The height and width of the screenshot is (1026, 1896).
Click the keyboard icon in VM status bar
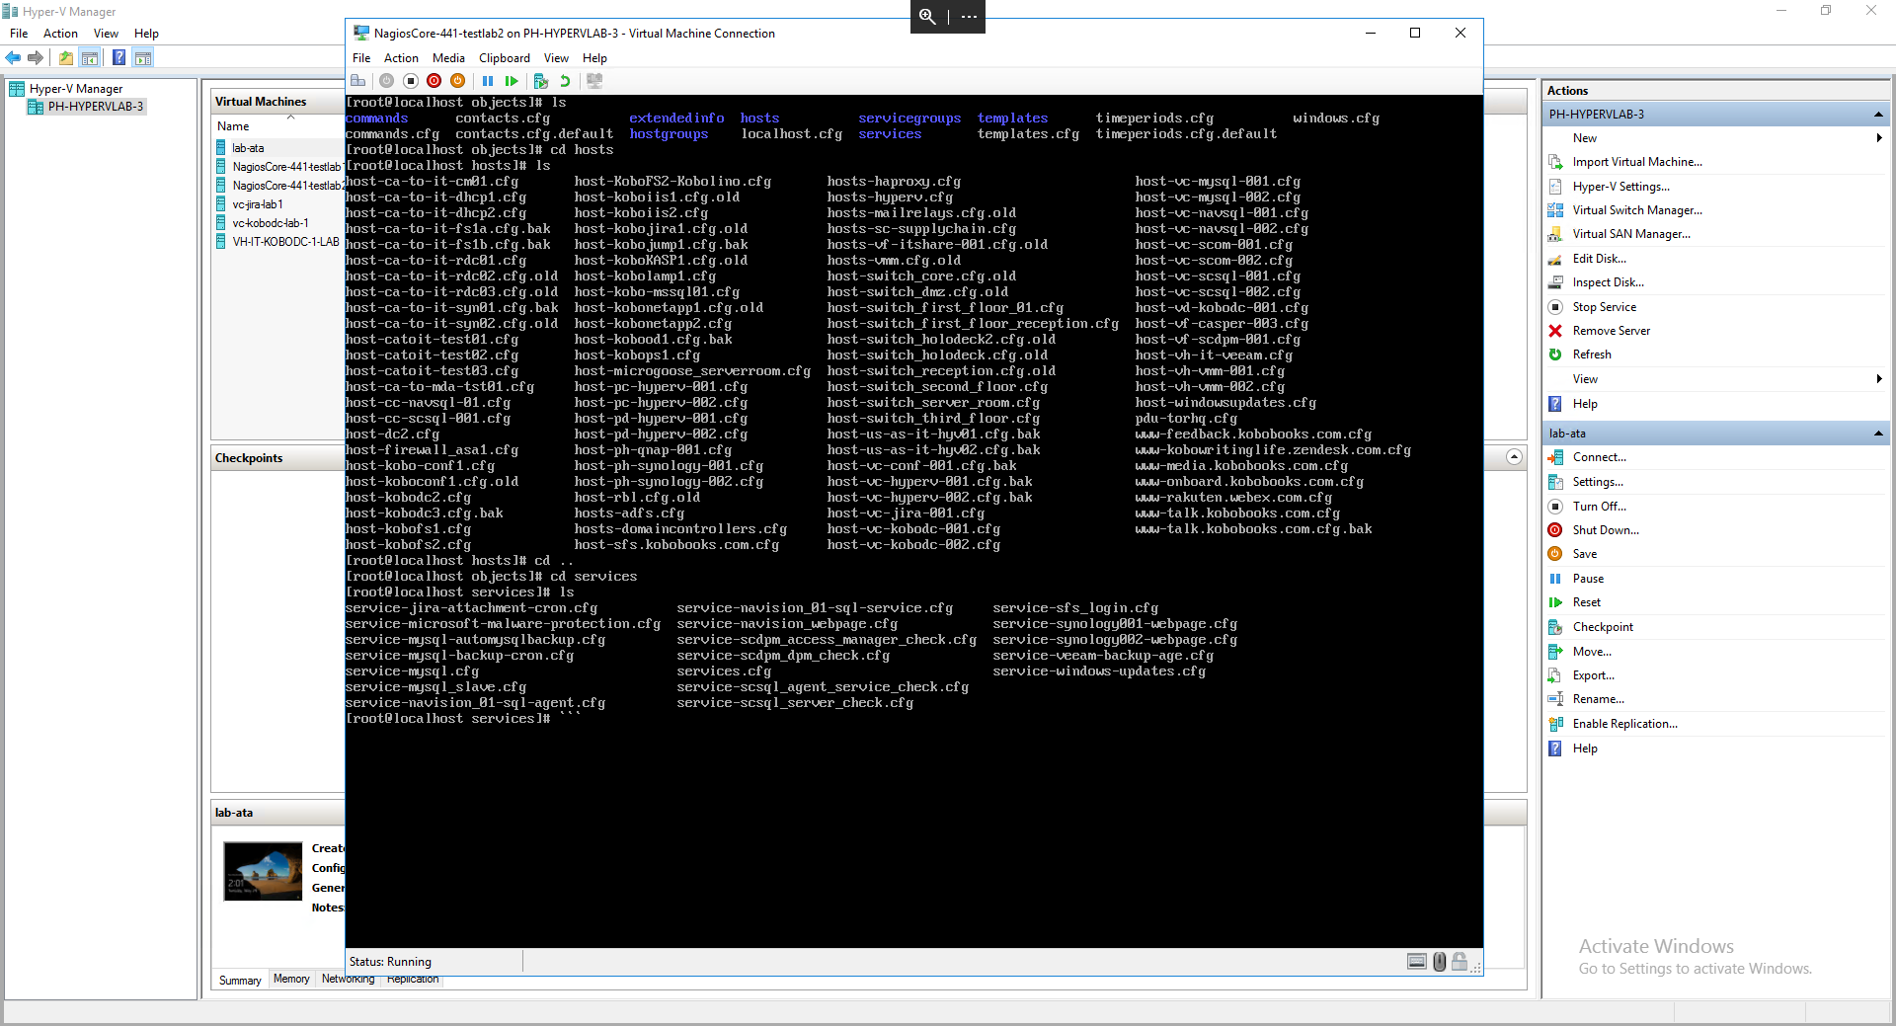tap(1417, 962)
